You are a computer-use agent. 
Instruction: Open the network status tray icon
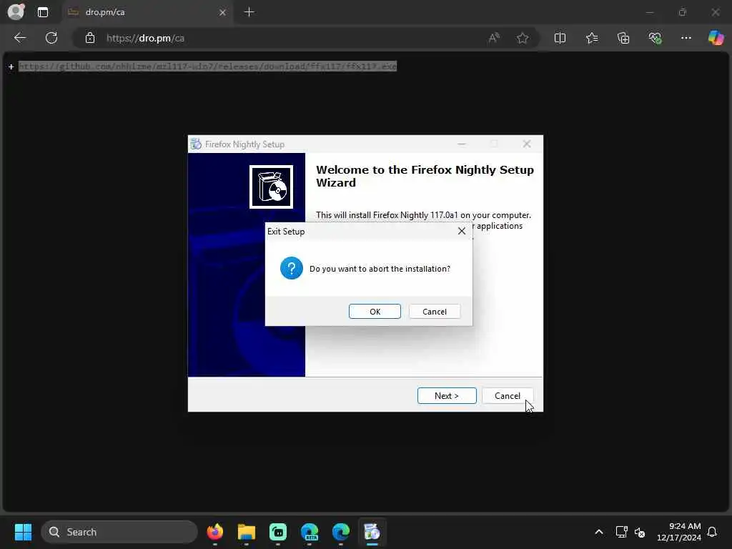(x=621, y=532)
